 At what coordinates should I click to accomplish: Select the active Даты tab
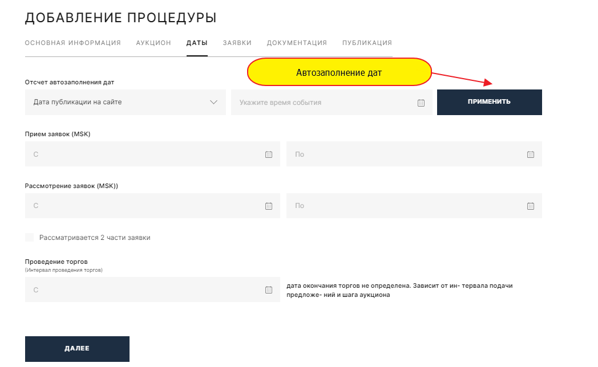coord(197,43)
